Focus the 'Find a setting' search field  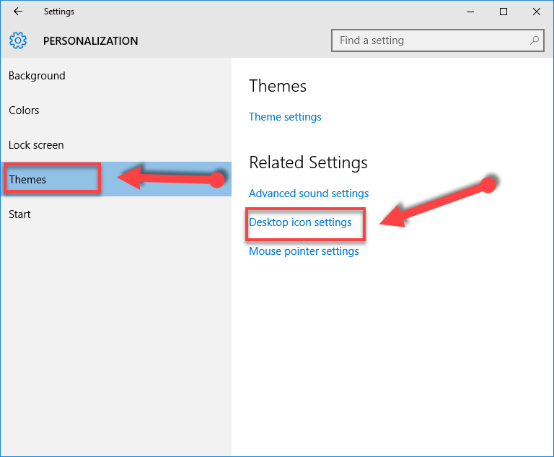pos(430,40)
